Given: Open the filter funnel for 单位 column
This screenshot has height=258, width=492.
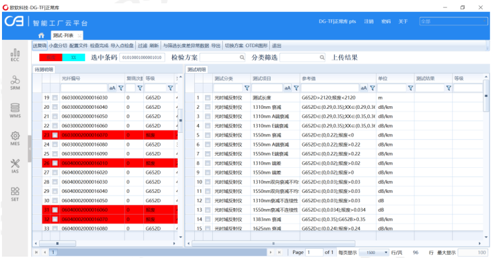Looking at the screenshot, I should 410,88.
